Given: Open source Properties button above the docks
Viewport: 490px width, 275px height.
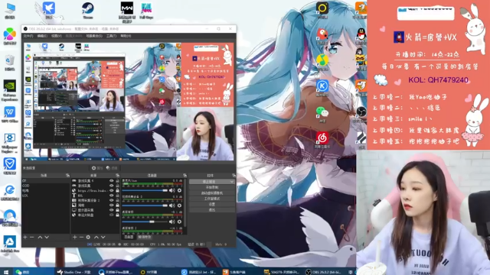Looking at the screenshot, I should 97,168.
